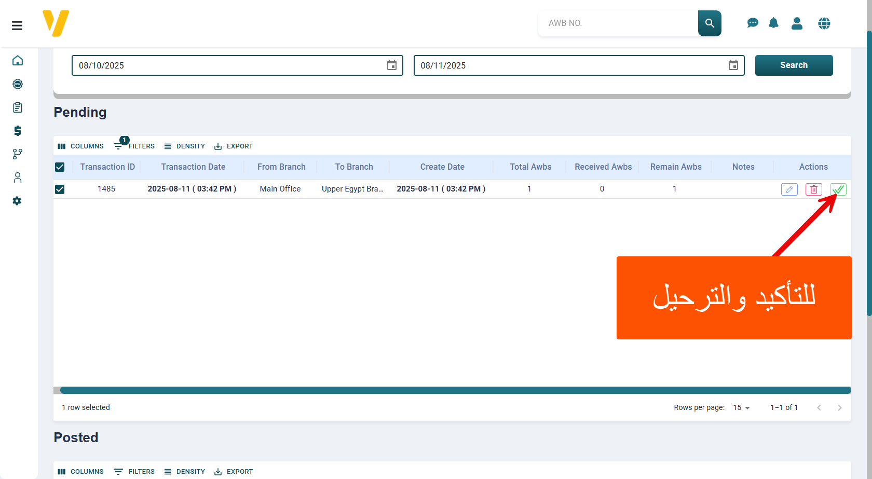872x479 pixels.
Task: Open the chat messages icon
Action: point(752,23)
